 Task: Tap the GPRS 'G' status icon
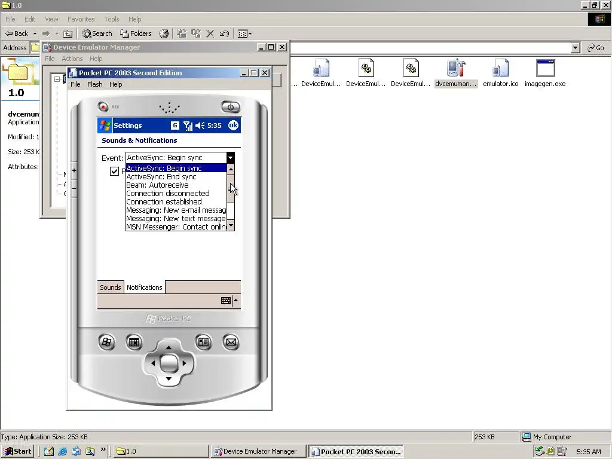click(x=175, y=126)
